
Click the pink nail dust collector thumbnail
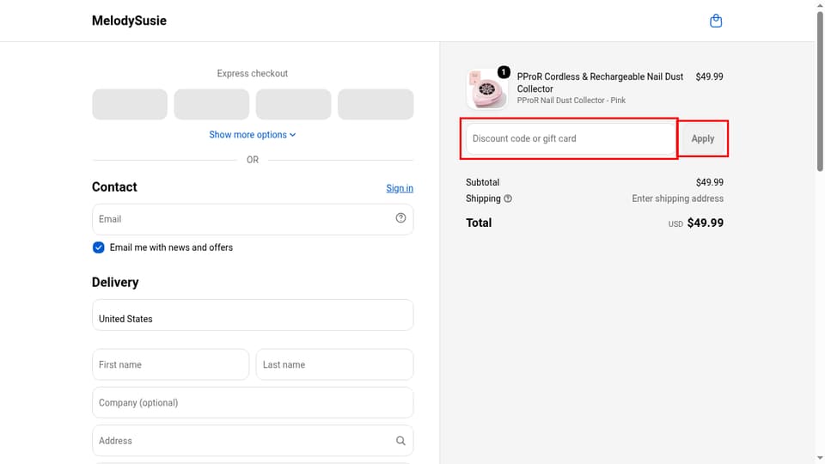[486, 89]
